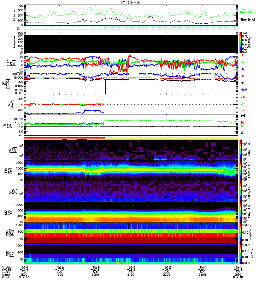Click the FBK nT color bar
The width and height of the screenshot is (265, 282).
[241, 254]
